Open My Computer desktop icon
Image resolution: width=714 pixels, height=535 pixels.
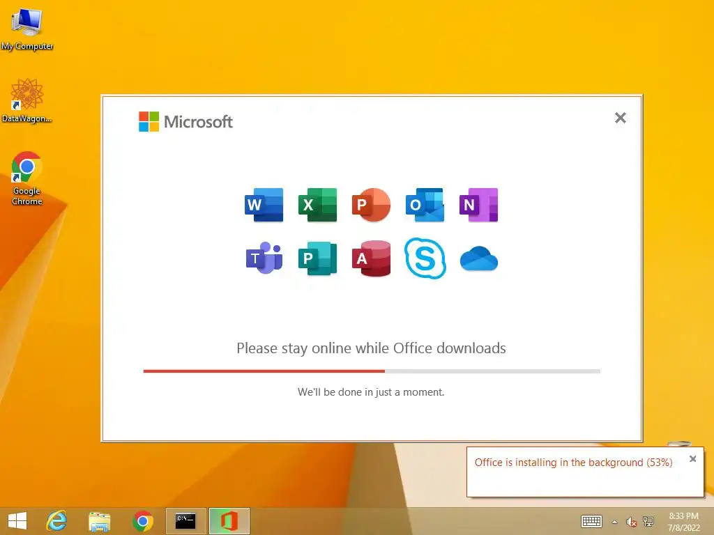click(x=27, y=29)
